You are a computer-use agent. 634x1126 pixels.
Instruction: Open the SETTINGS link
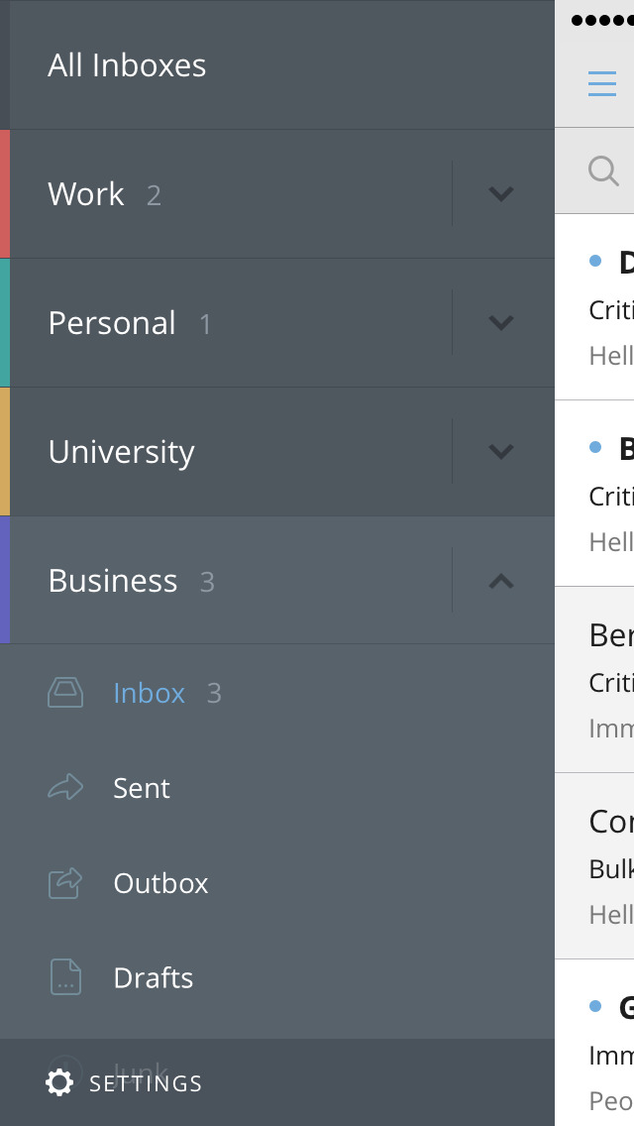point(146,1083)
